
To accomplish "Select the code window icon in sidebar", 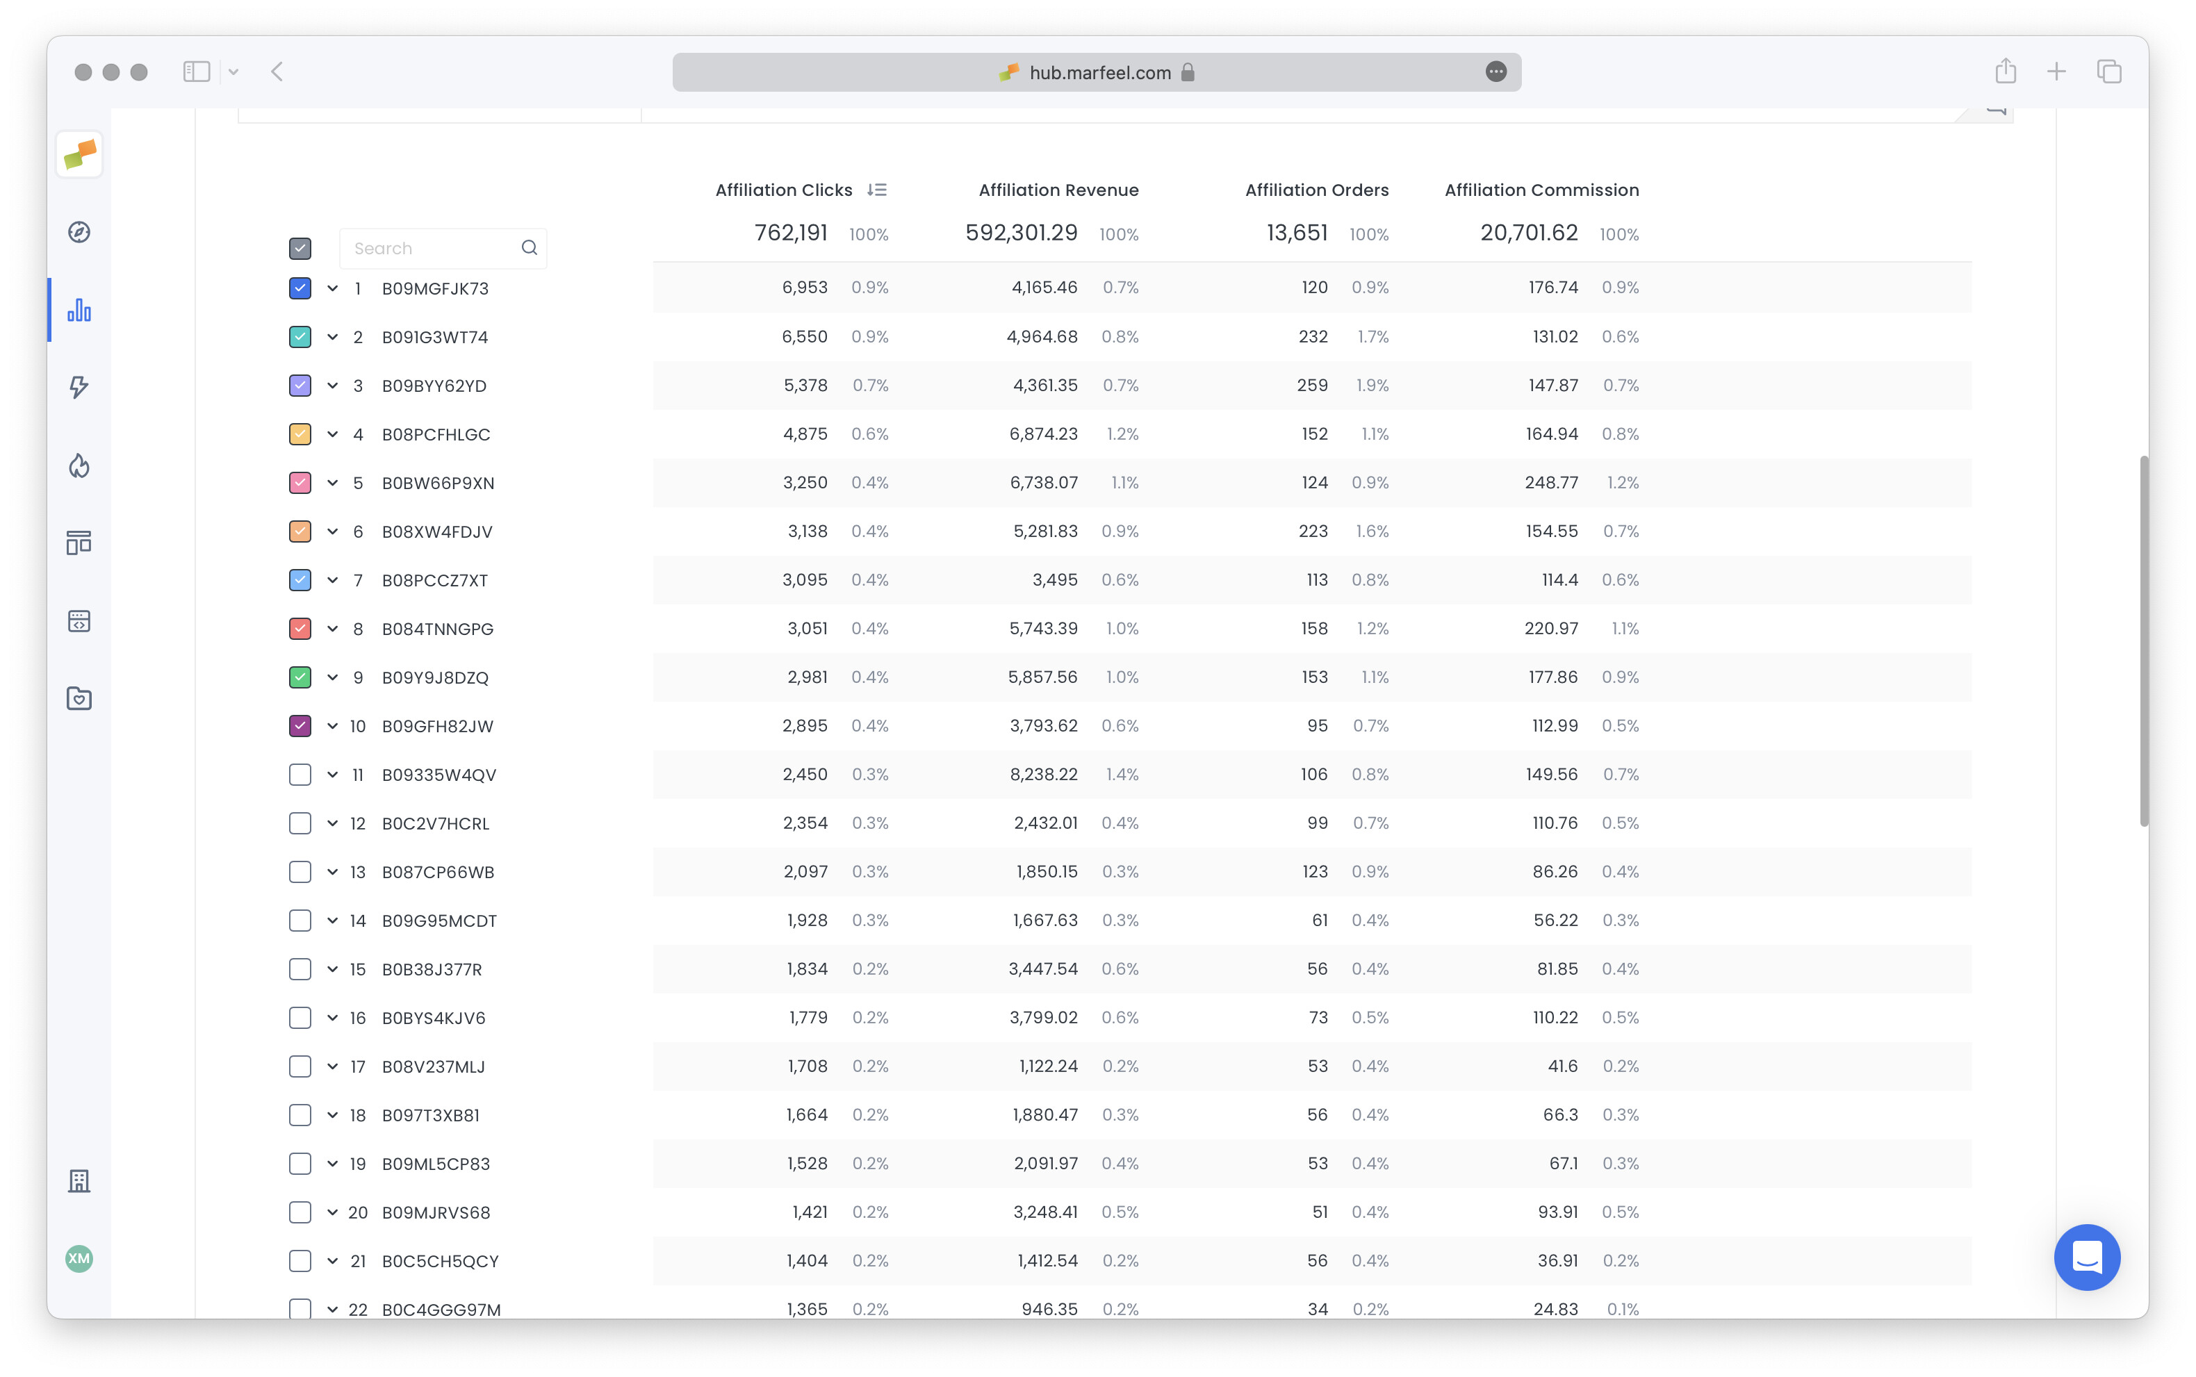I will pos(79,621).
